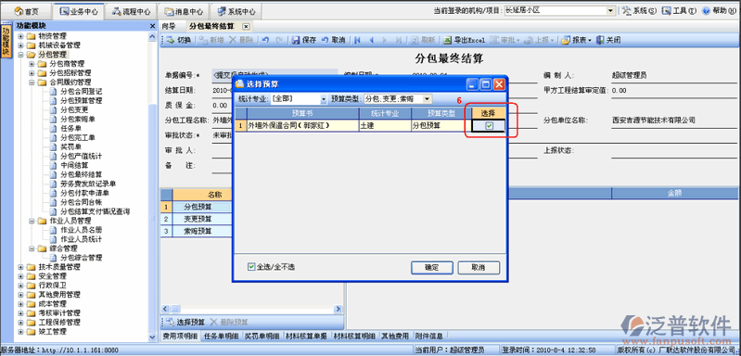Expand the 成本管理 node
This screenshot has width=741, height=356.
point(20,303)
